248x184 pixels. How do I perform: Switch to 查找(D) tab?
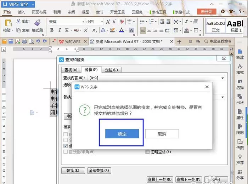point(71,70)
